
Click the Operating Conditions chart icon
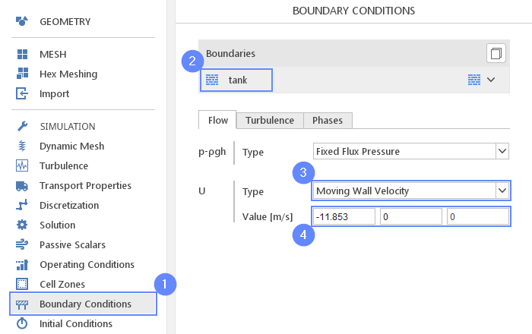22,265
